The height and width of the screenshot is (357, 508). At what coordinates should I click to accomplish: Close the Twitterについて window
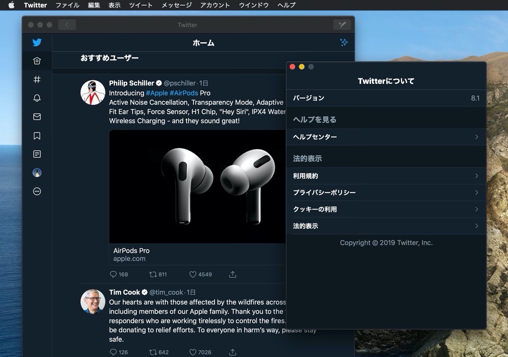point(292,67)
